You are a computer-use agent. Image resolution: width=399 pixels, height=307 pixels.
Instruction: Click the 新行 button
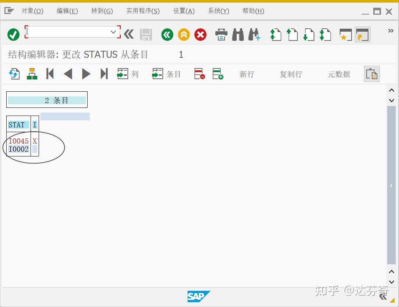(x=247, y=74)
